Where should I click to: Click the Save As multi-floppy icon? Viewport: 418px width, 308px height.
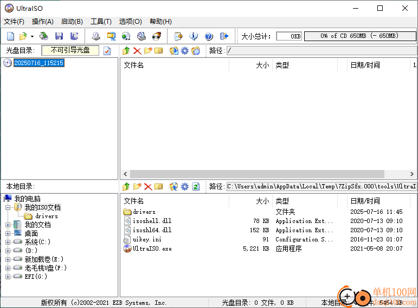(x=74, y=36)
